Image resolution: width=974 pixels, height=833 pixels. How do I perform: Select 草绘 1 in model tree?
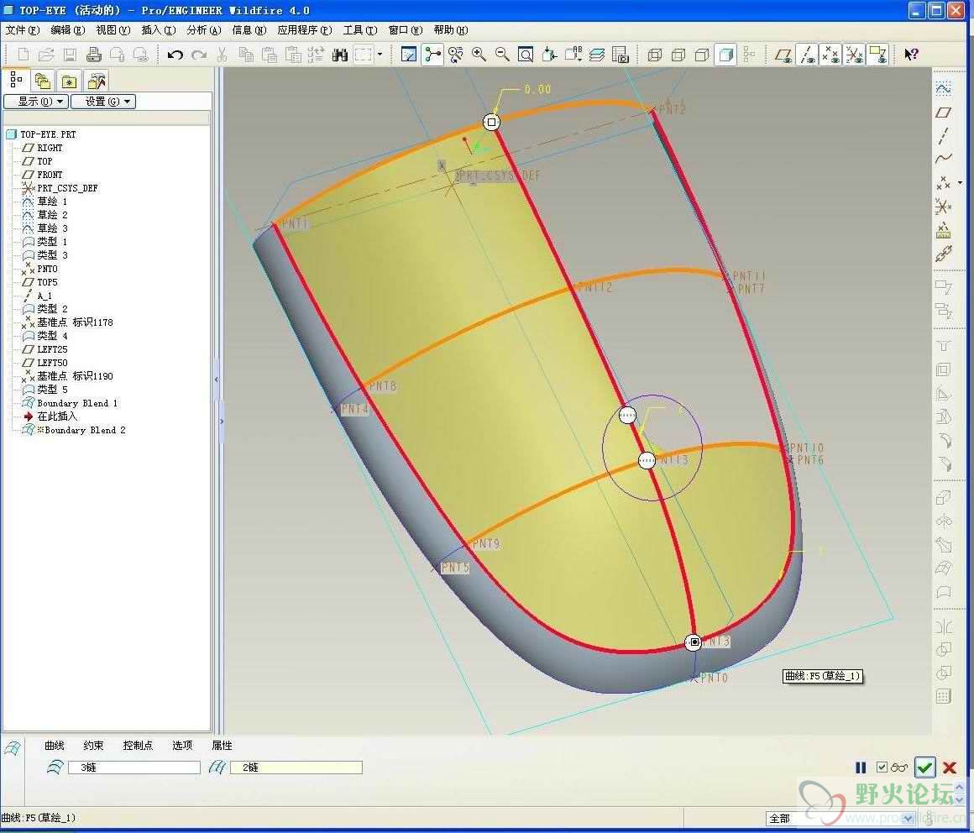pyautogui.click(x=52, y=202)
